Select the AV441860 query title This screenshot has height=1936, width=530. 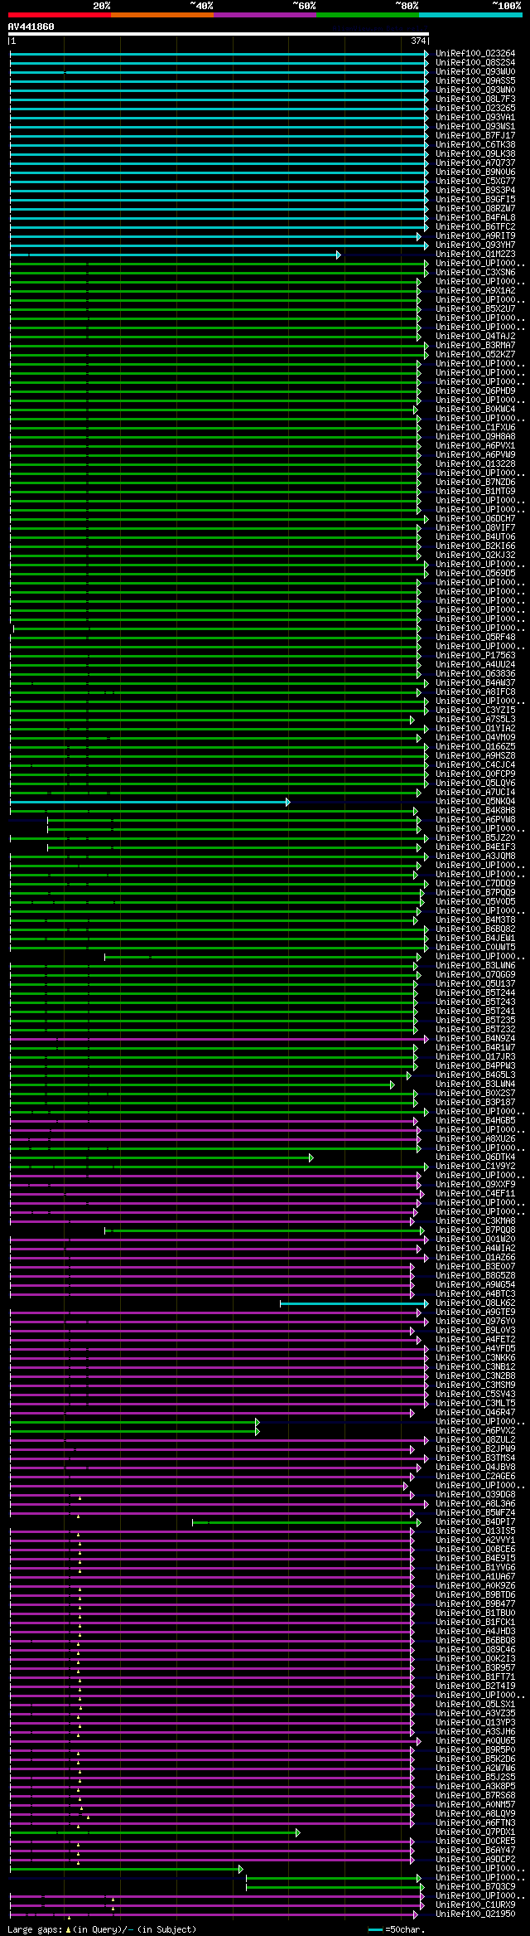pyautogui.click(x=31, y=27)
